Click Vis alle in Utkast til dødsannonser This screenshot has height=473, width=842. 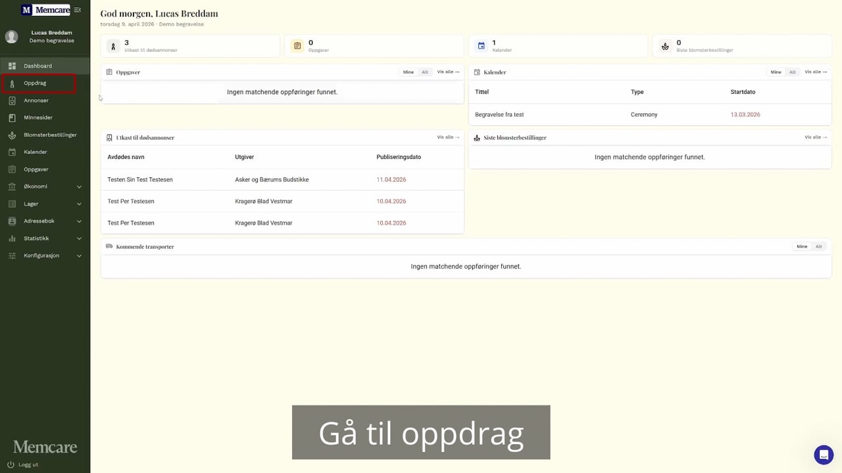[x=448, y=137]
